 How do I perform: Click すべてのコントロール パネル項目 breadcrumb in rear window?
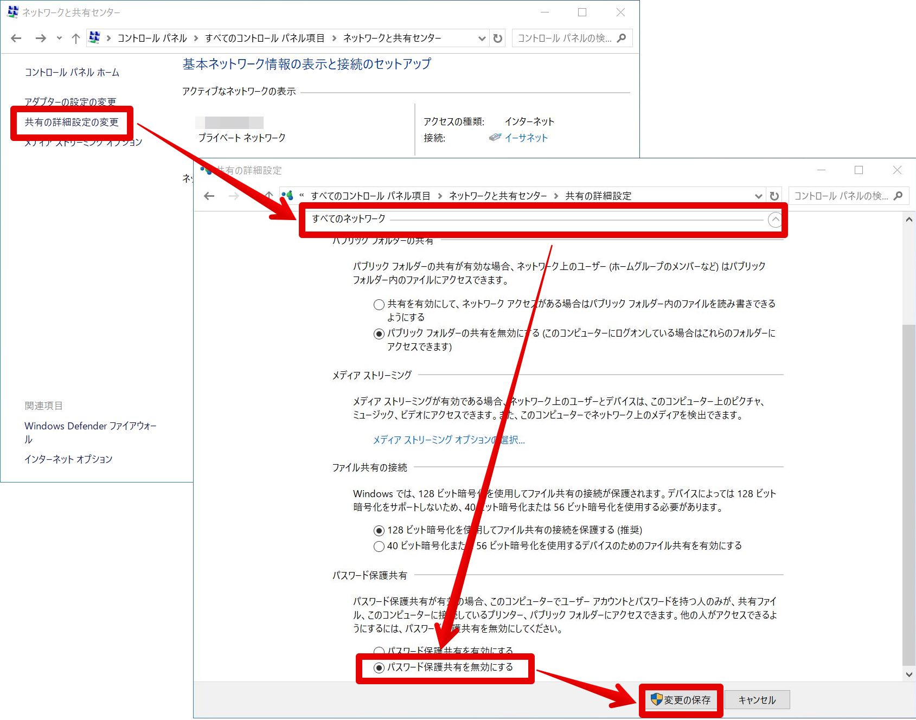click(265, 38)
